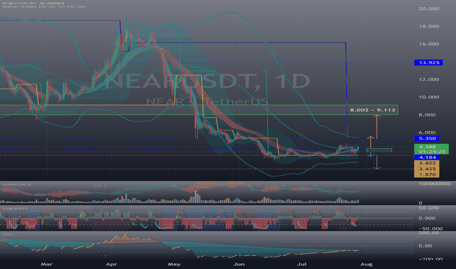Click the 5.350 blue price label
The height and width of the screenshot is (269, 456).
(x=427, y=138)
